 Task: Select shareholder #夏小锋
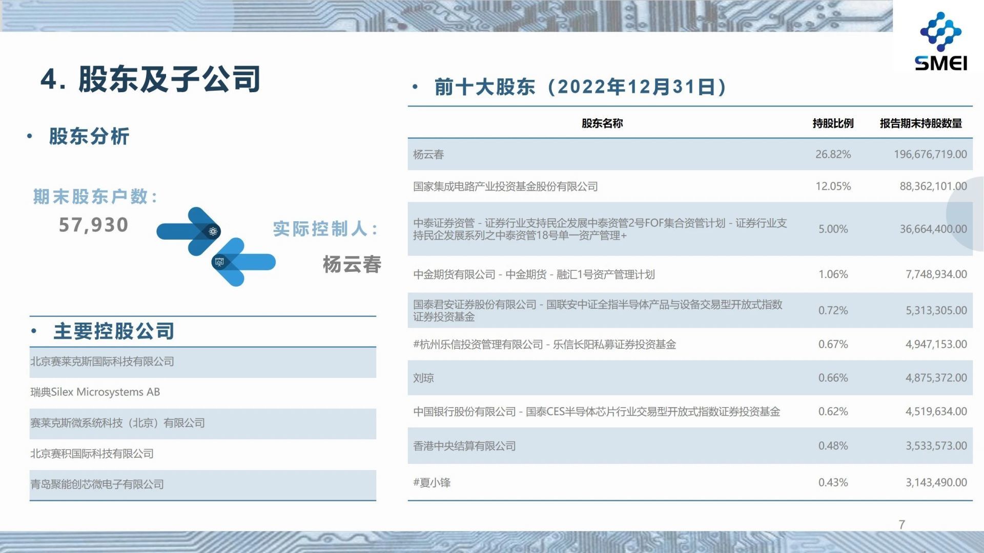(x=432, y=482)
